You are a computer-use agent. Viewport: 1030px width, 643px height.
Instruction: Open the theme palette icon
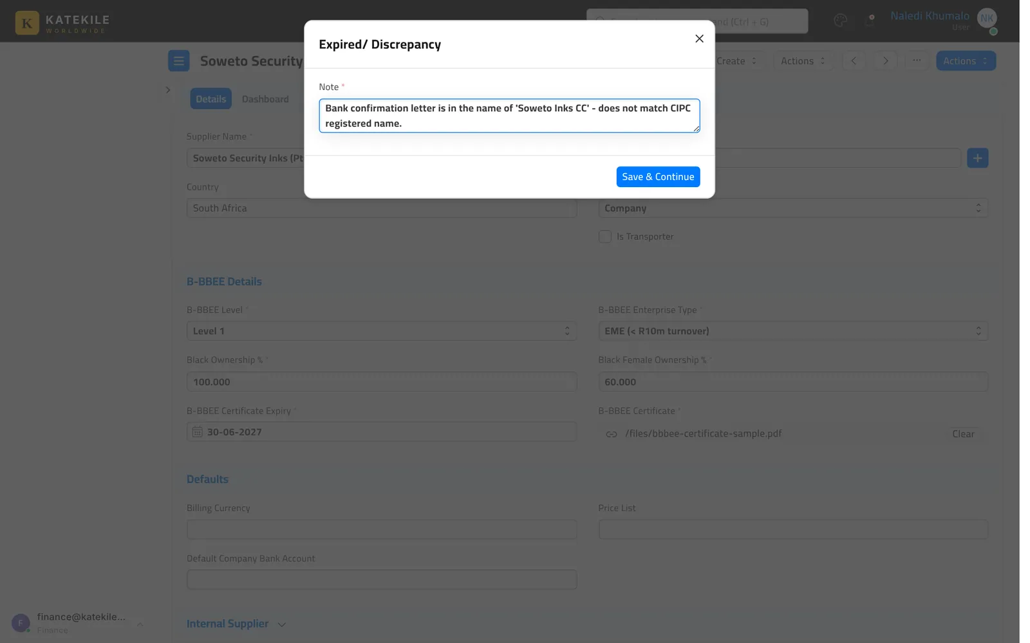840,21
